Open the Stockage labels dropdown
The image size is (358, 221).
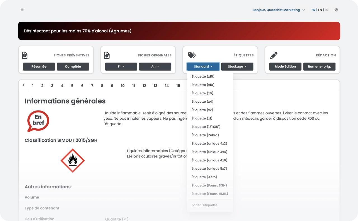(x=237, y=67)
